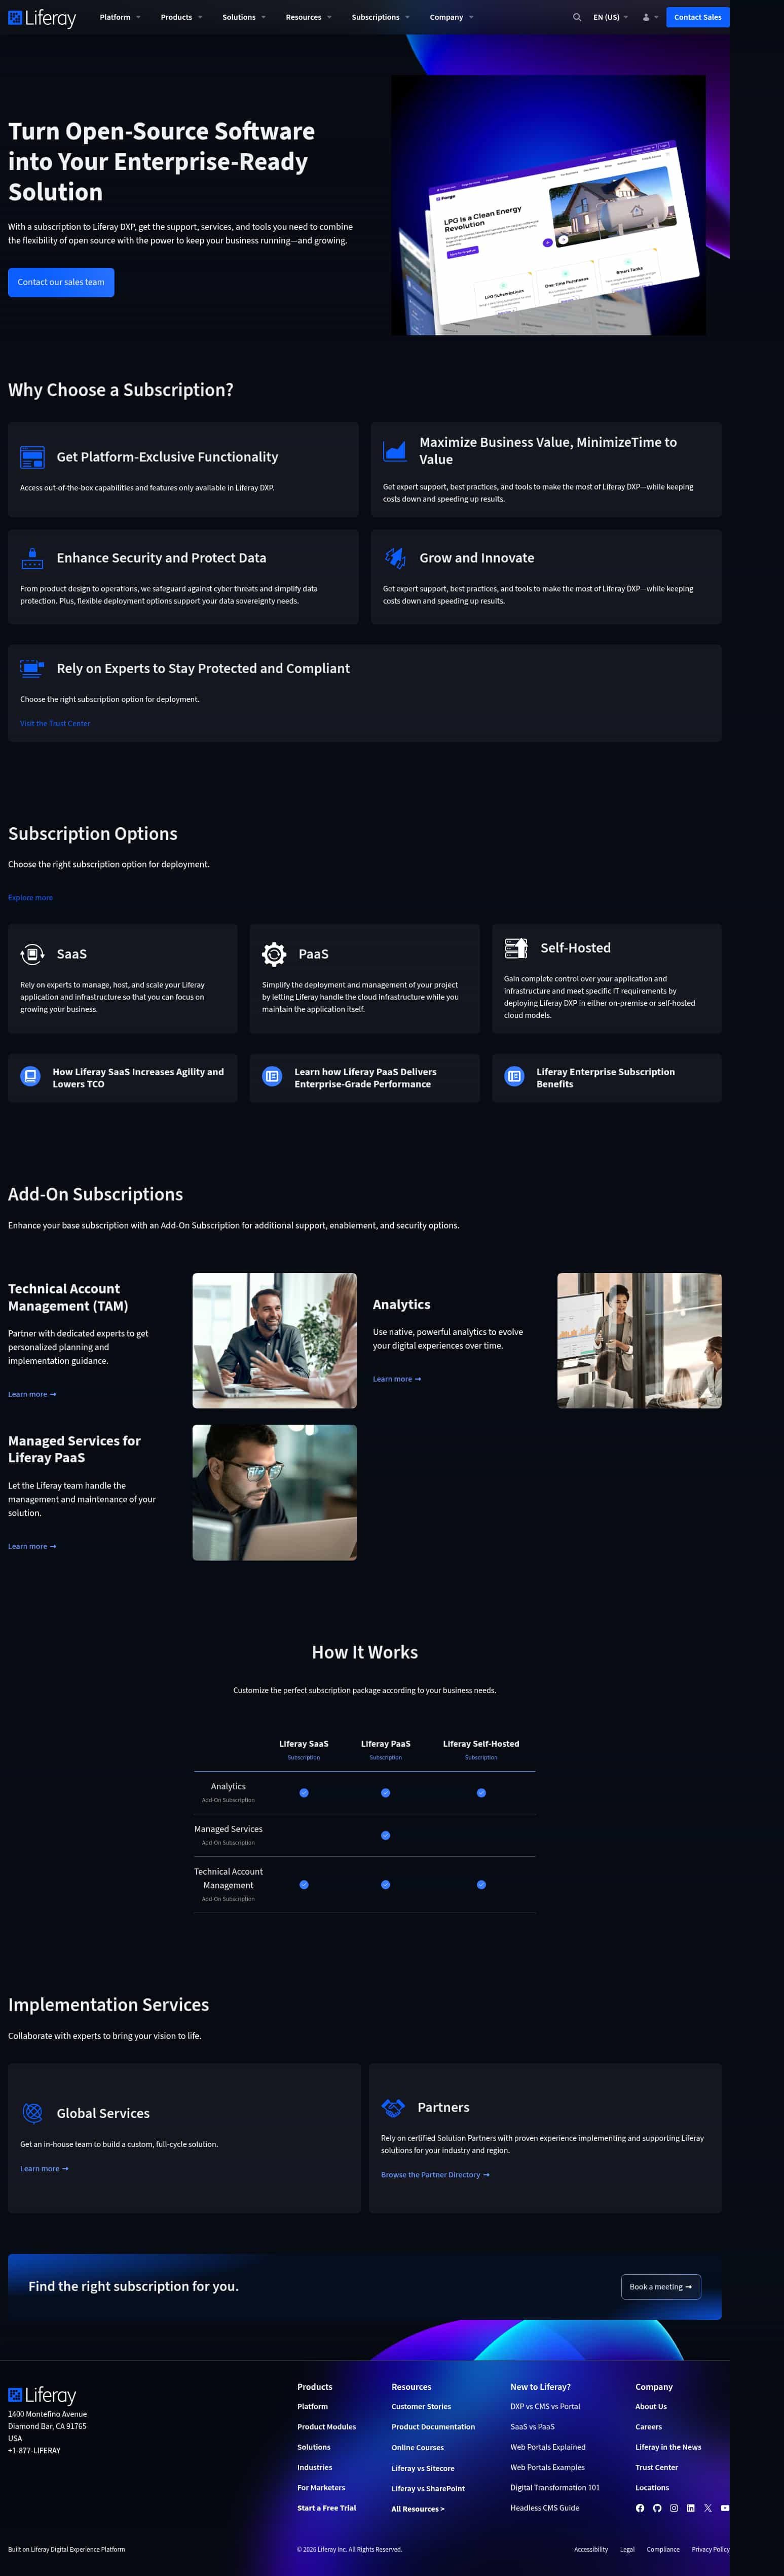The height and width of the screenshot is (2576, 784).
Task: Click the Analytics presentation photo thumbnail
Action: coord(639,1341)
